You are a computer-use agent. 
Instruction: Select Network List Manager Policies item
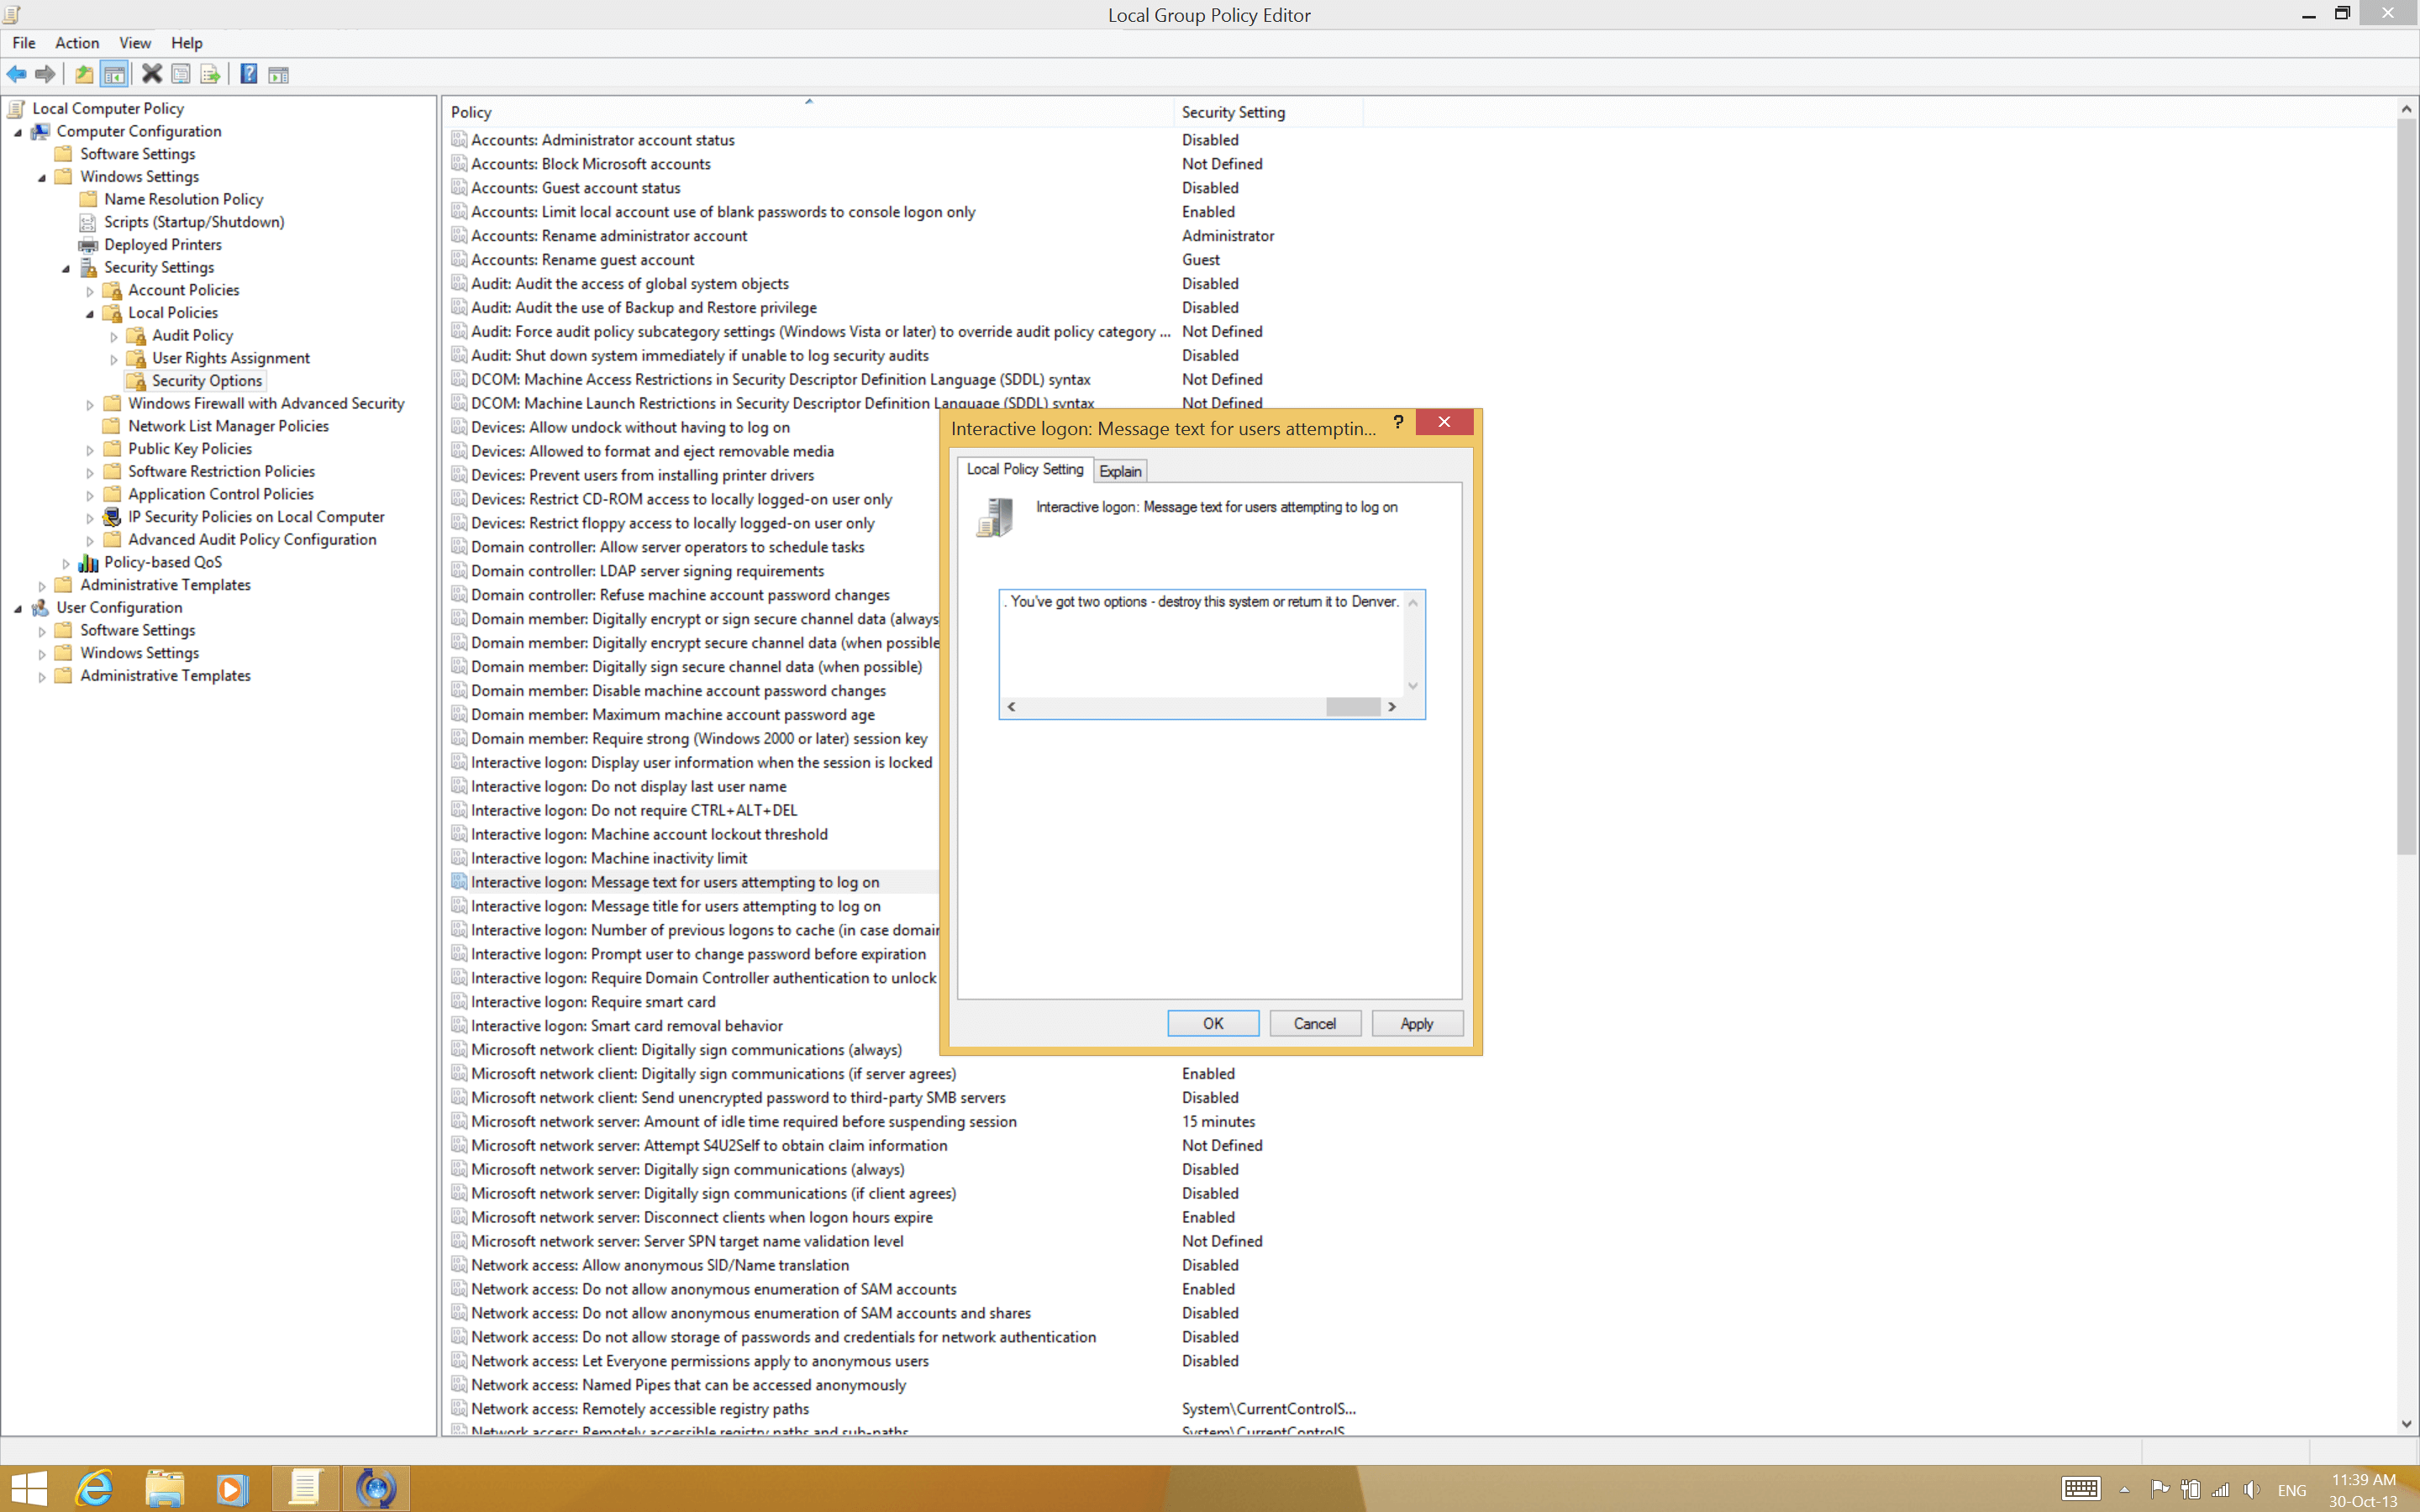228,426
